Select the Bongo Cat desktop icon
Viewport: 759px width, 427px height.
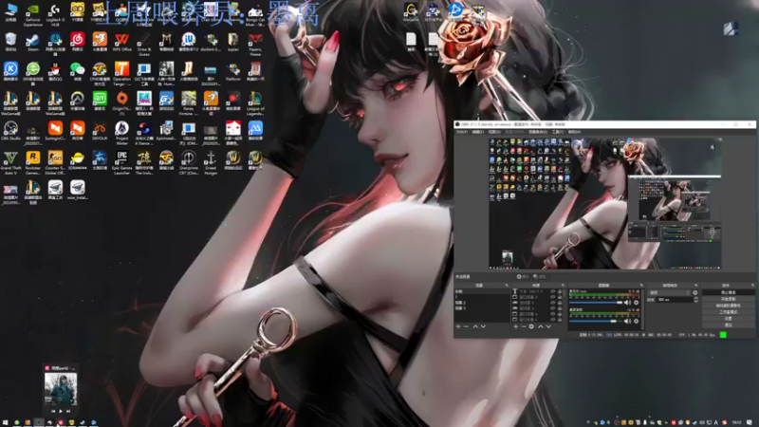(255, 14)
